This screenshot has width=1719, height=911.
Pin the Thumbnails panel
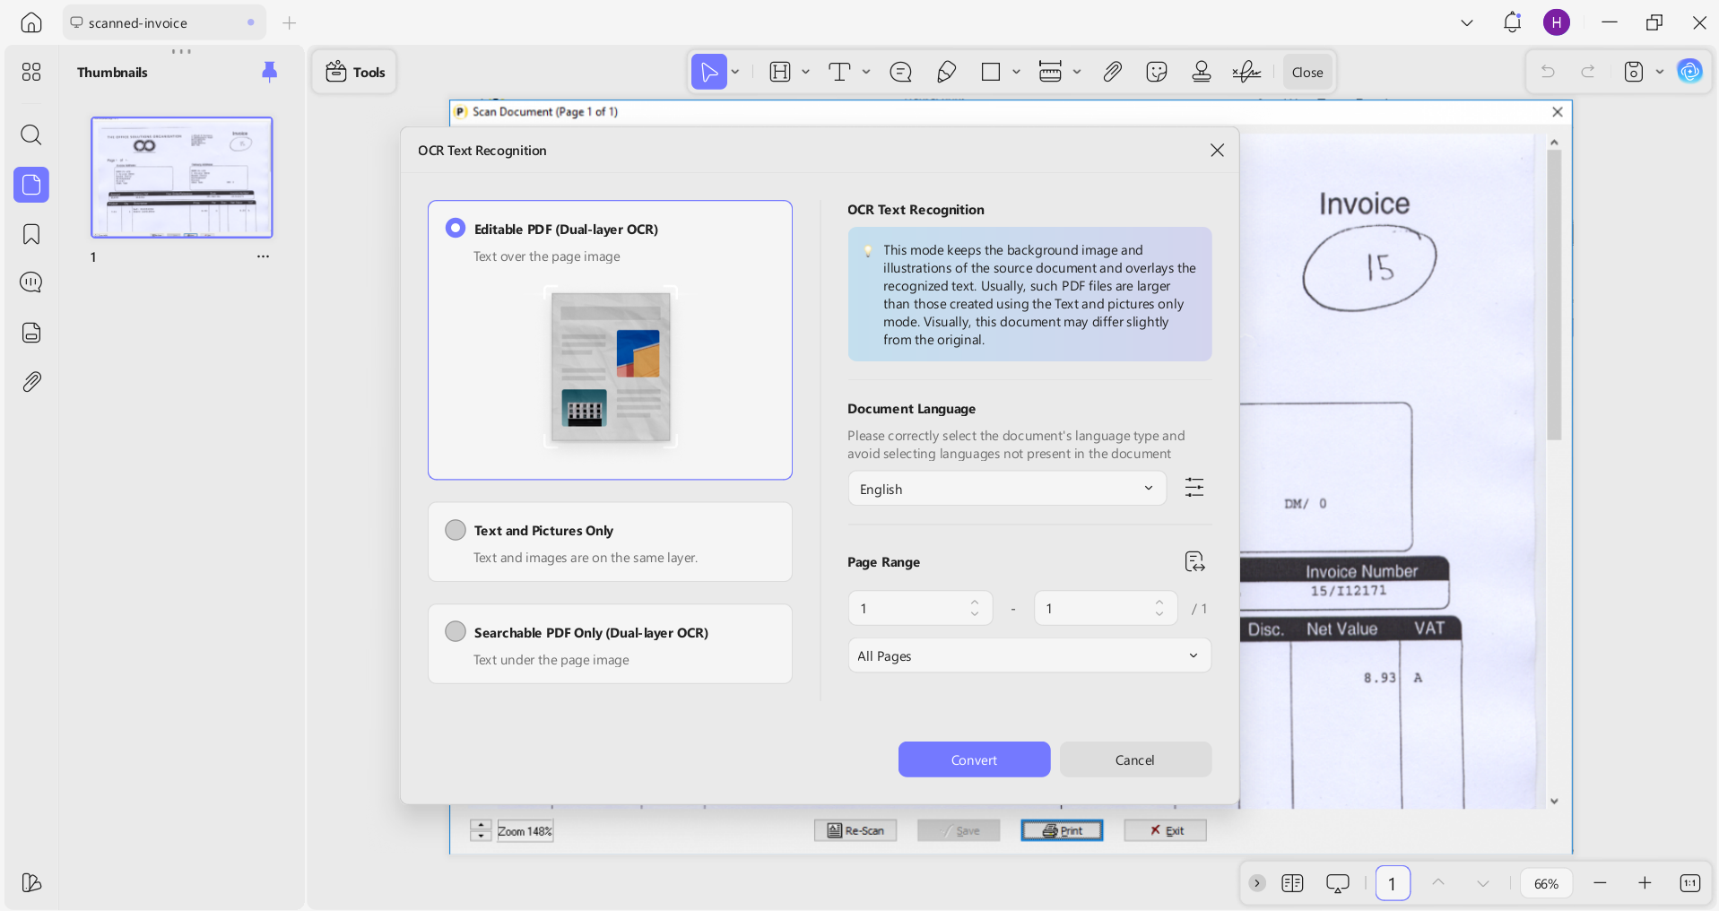tap(269, 72)
